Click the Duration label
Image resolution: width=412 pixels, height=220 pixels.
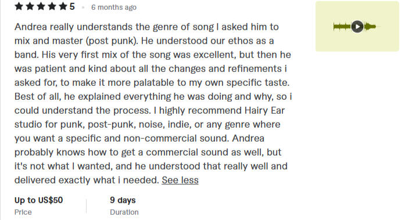tap(124, 212)
